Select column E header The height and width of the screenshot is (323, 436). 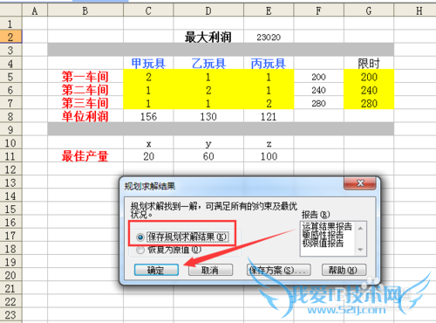click(x=269, y=11)
